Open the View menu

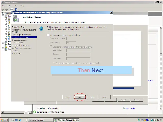tap(16, 6)
